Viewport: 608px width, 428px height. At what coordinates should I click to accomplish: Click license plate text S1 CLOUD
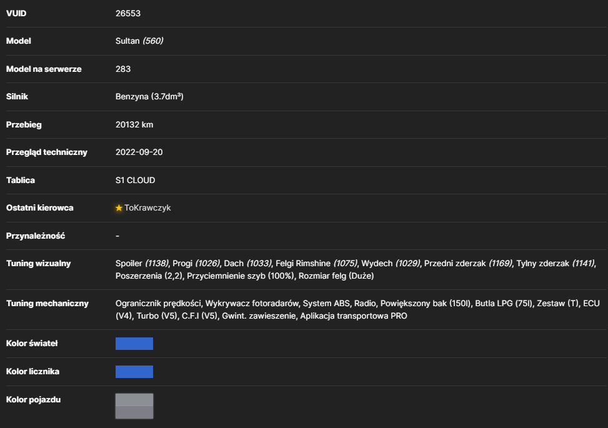pos(135,181)
